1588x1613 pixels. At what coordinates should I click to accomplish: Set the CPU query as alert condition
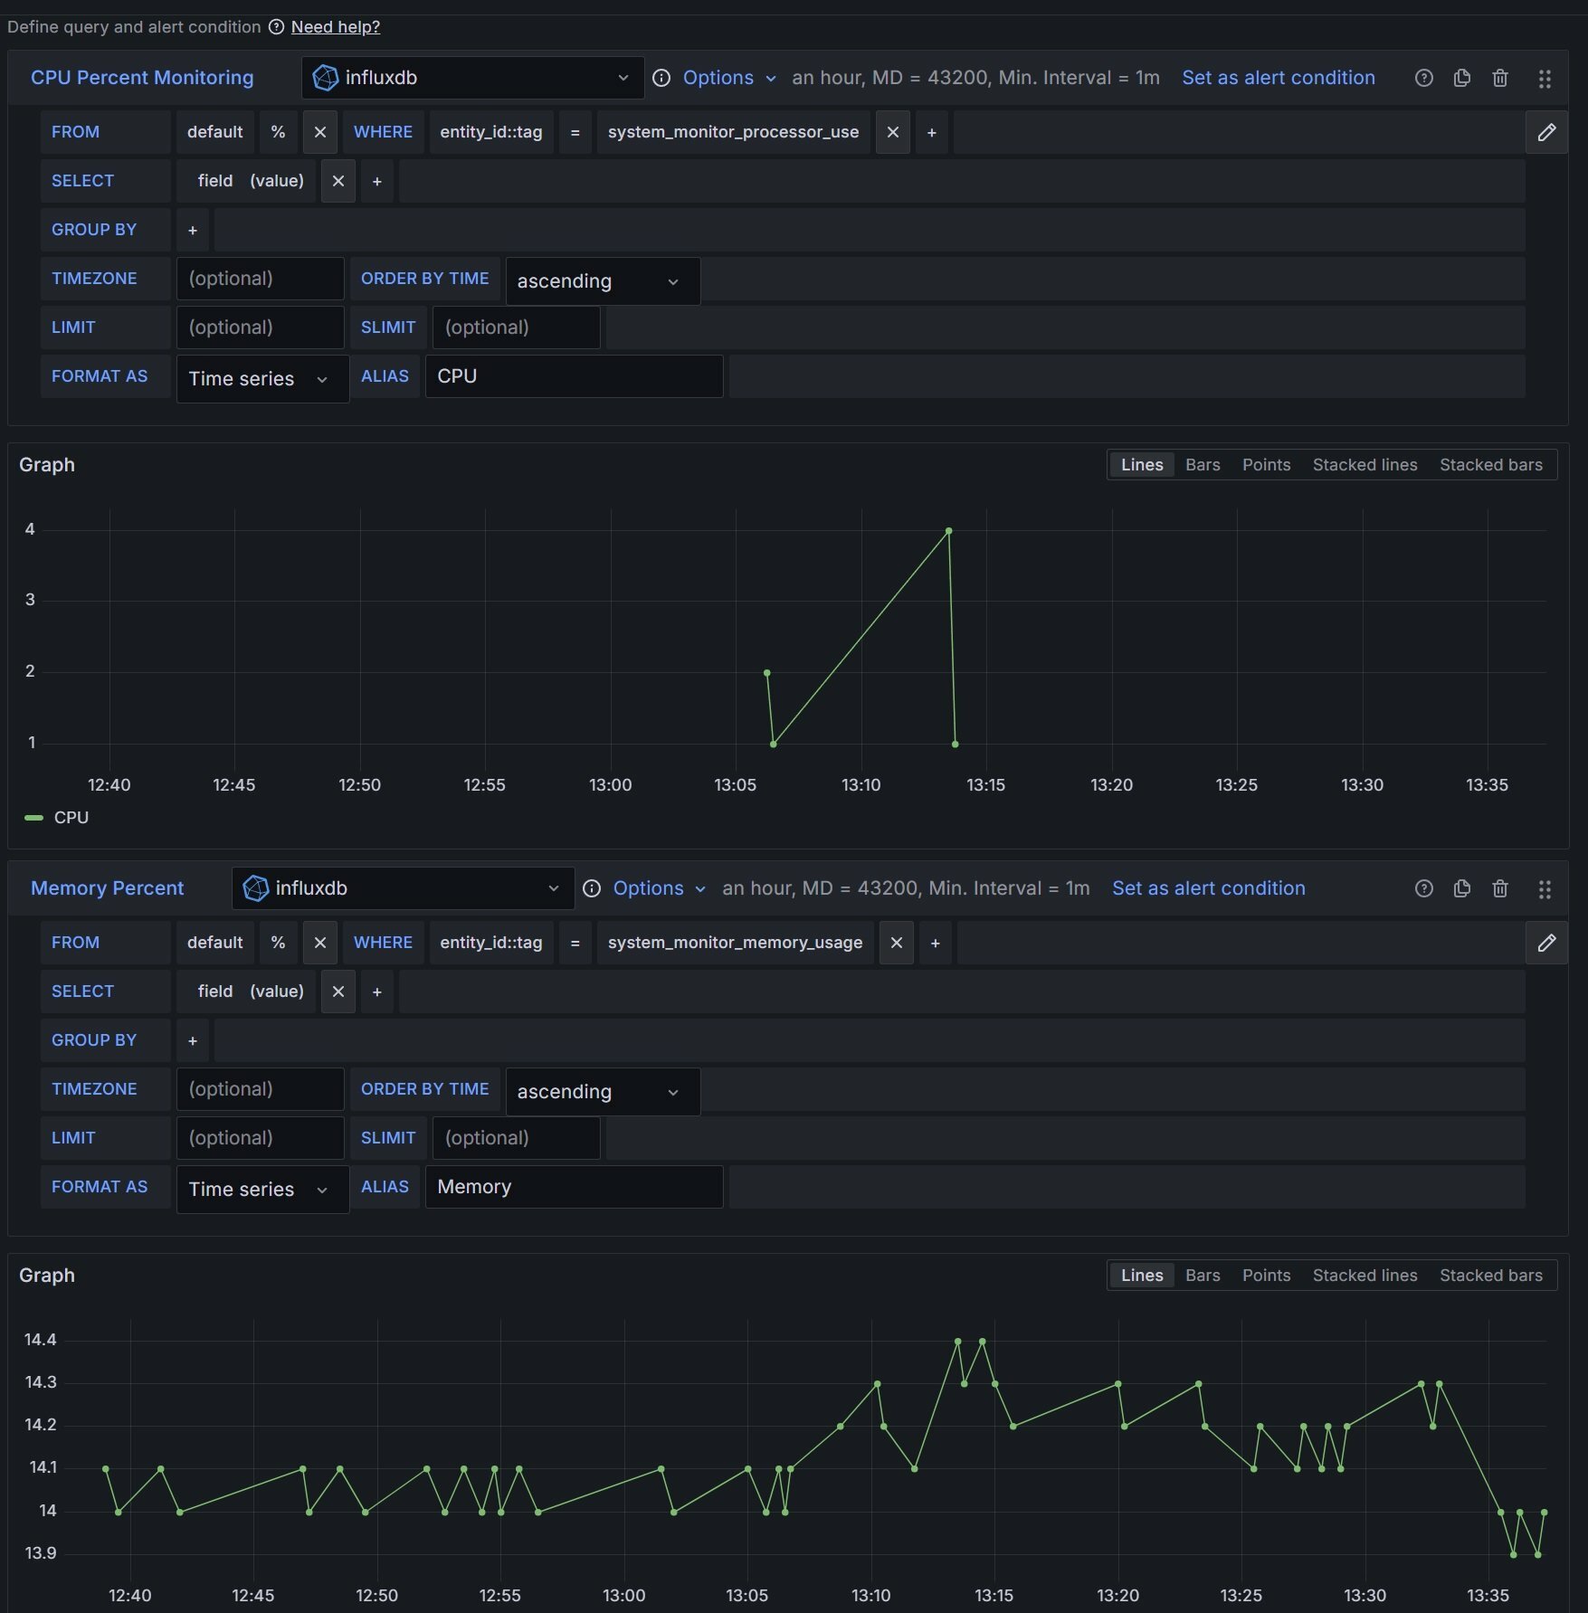pos(1278,78)
